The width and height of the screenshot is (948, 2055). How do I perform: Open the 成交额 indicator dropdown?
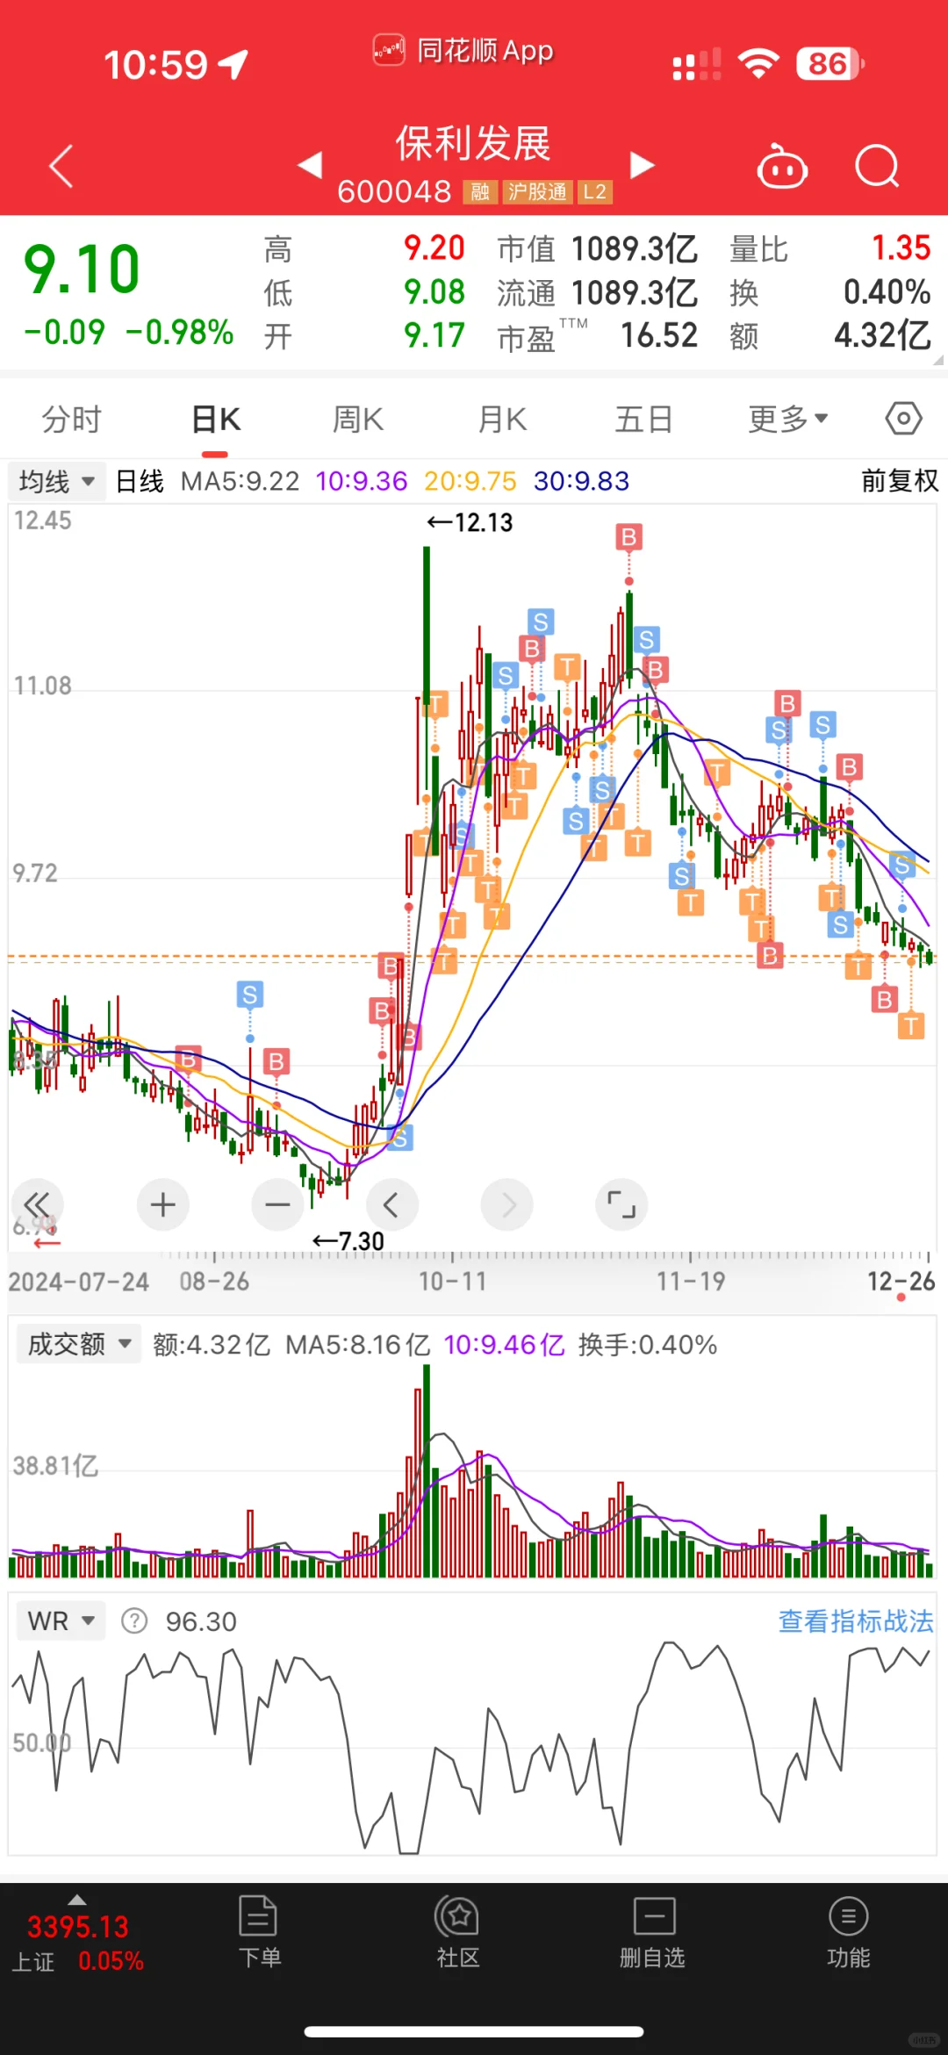79,1344
